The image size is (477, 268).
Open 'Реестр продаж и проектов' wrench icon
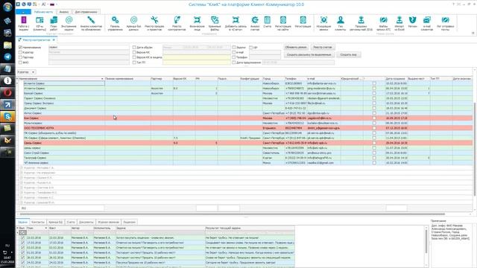point(154,23)
